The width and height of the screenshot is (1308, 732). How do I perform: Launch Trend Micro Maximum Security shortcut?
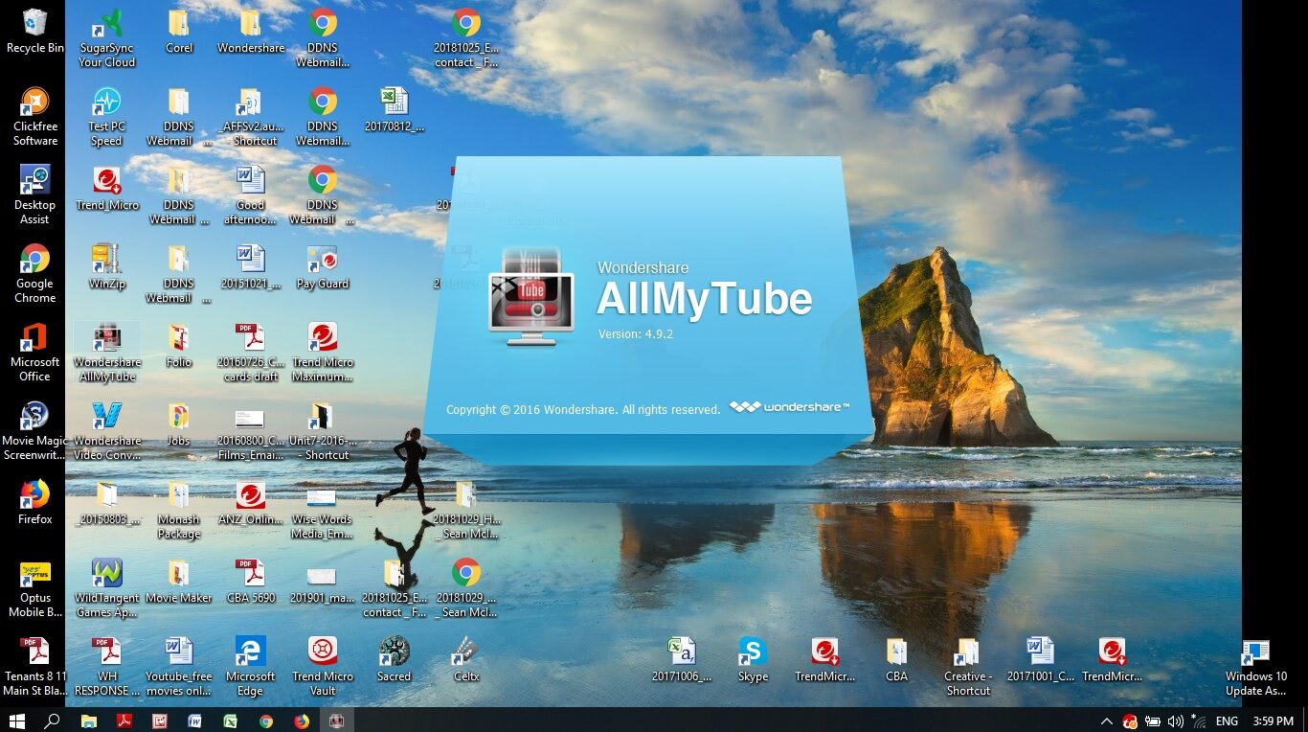(x=323, y=353)
